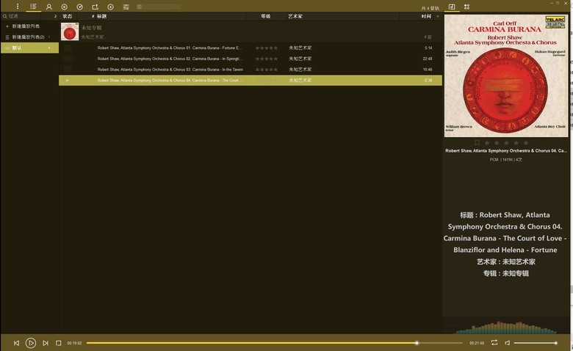Screen dimensions: 573x351
Task: Click the large Carmina Burana cover art
Action: [x=506, y=75]
